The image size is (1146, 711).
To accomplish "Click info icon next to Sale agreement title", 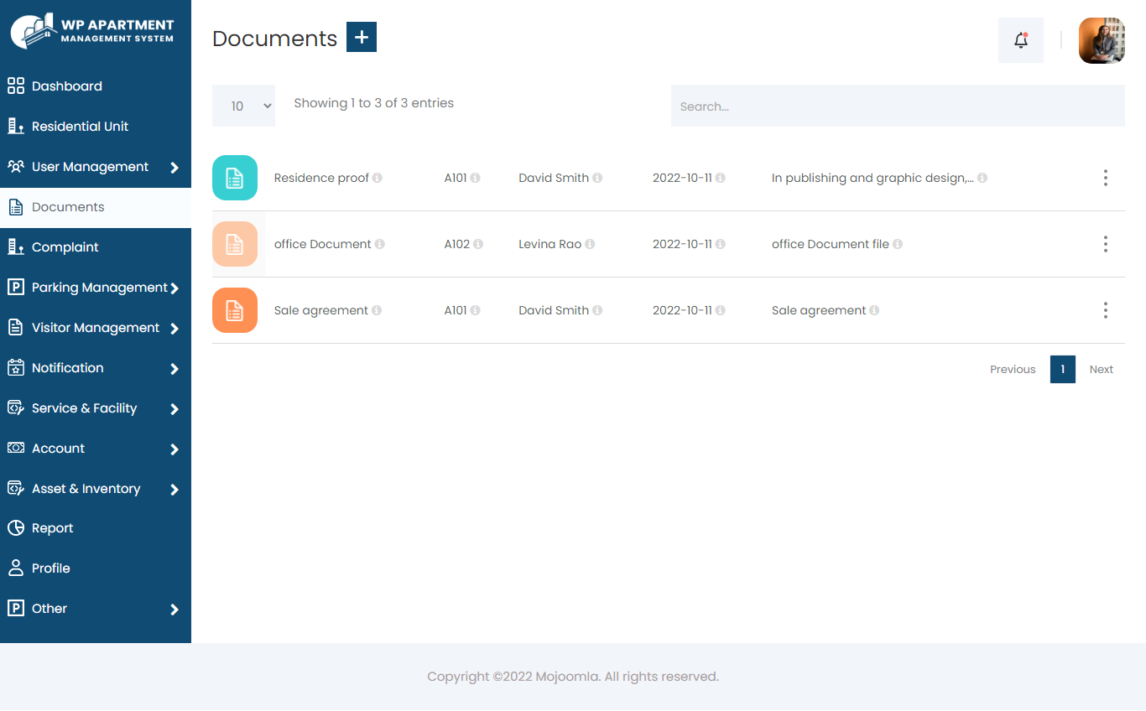I will 377,310.
